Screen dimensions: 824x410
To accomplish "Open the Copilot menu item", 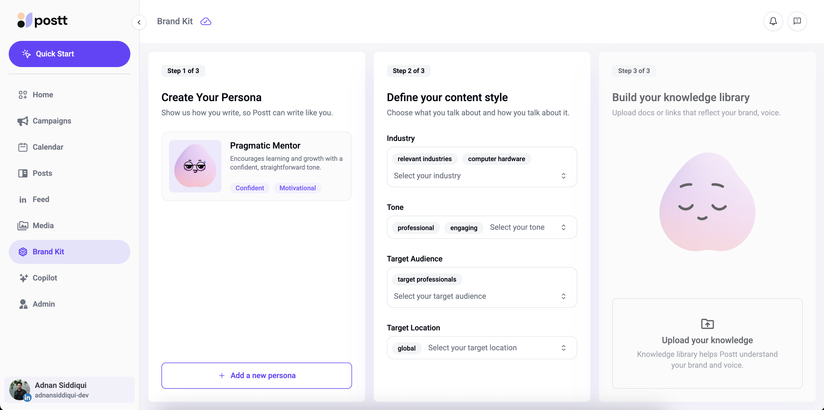I will click(44, 278).
